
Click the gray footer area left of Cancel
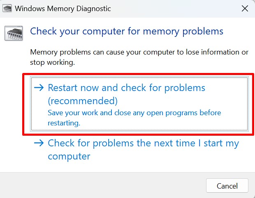coord(103,185)
